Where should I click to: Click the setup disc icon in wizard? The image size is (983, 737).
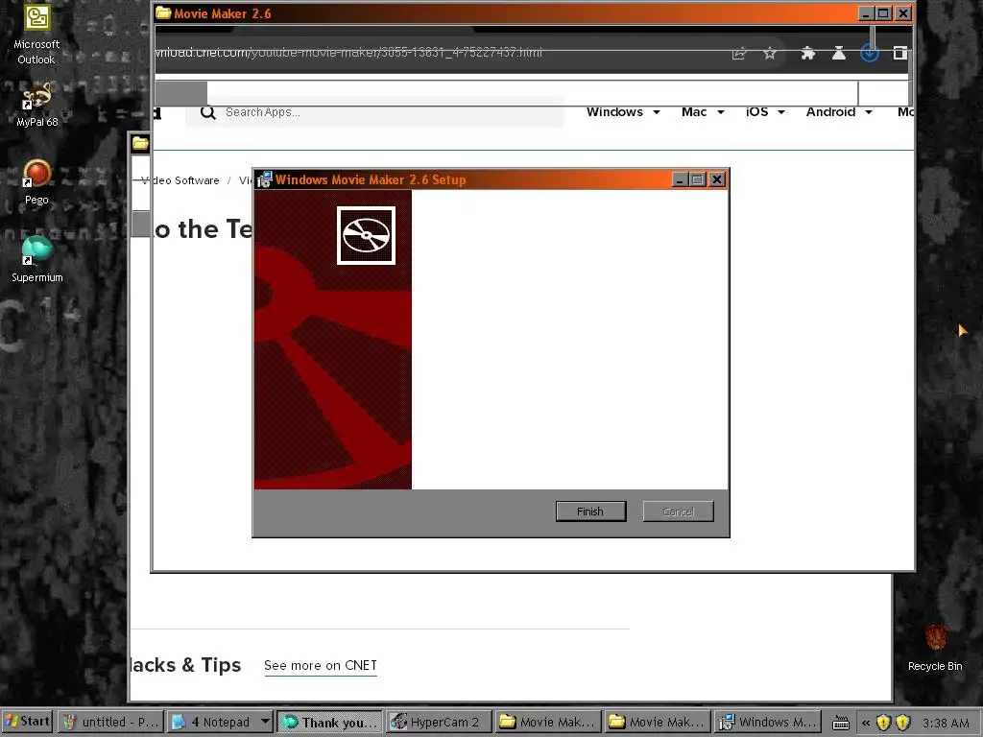[366, 236]
